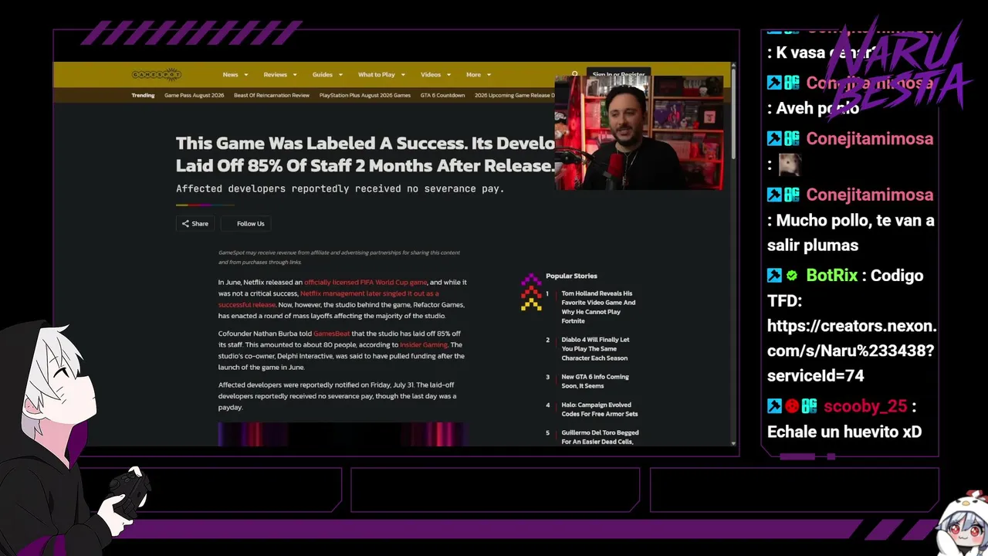Open the Videos menu

click(x=431, y=75)
